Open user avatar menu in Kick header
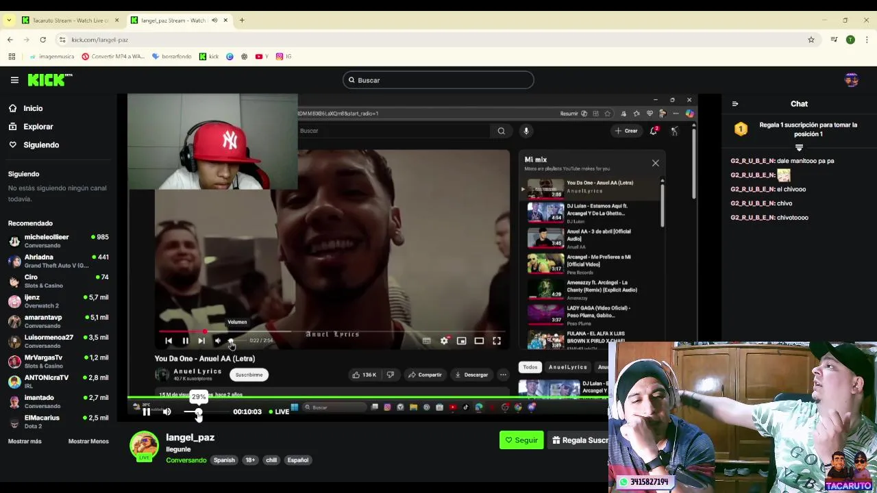This screenshot has height=493, width=877. (852, 80)
